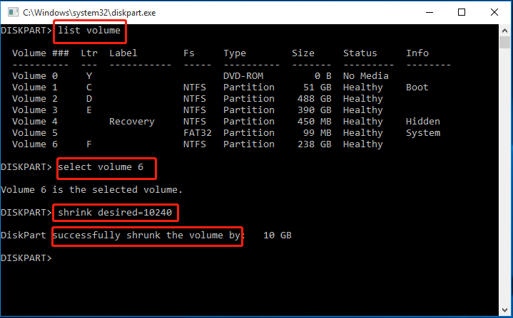
Task: Click the 'Volume 6' row label in table
Action: point(35,144)
